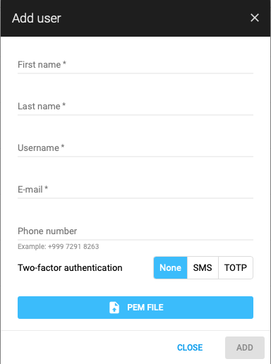Click the CLOSE text button
The height and width of the screenshot is (364, 271).
pos(190,348)
